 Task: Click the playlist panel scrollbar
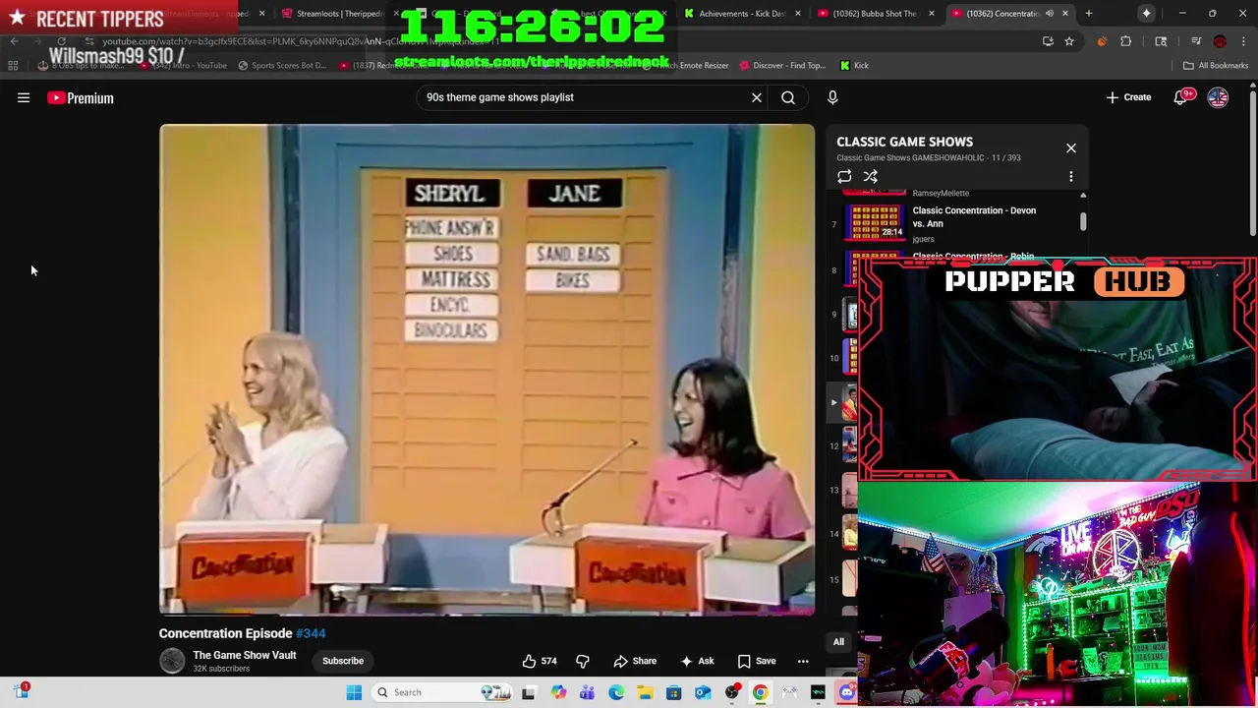click(x=1084, y=221)
